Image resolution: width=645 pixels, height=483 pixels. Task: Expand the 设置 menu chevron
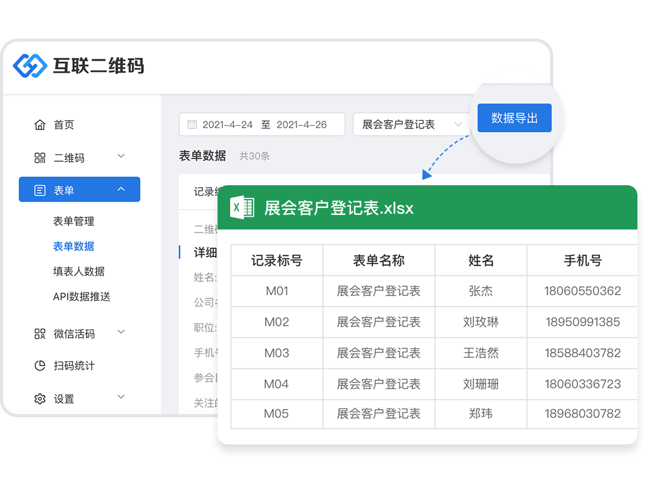tap(121, 397)
